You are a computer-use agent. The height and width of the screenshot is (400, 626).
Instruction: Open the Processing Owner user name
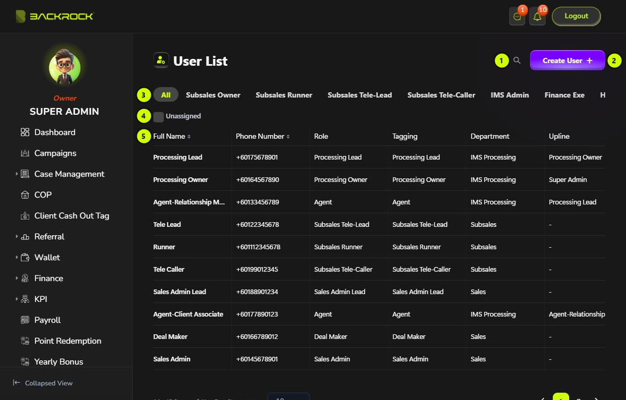[180, 180]
